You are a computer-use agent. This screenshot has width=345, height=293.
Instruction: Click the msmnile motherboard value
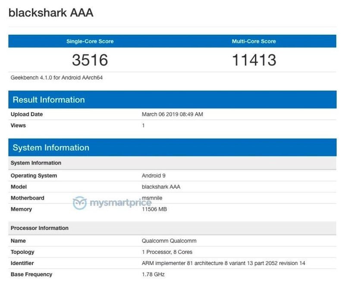pos(152,198)
